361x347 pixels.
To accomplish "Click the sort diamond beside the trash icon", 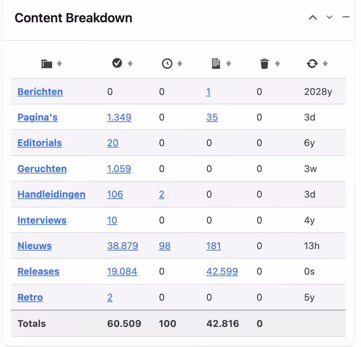I will [x=277, y=64].
